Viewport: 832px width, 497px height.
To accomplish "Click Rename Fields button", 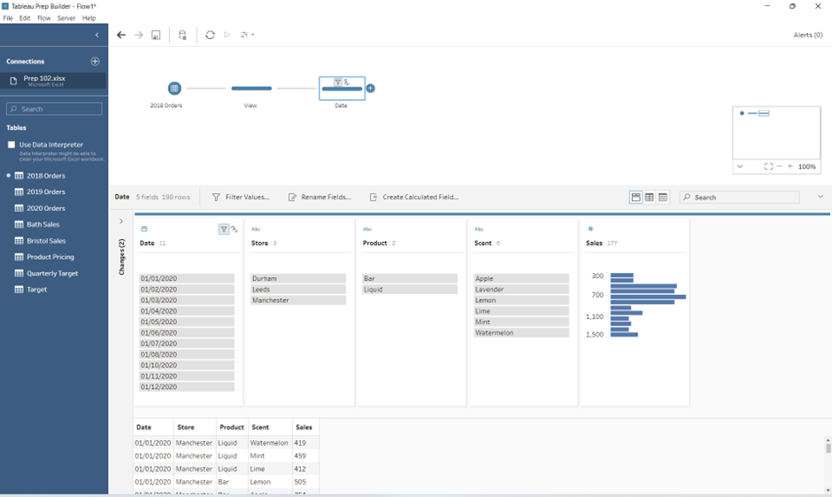I will [320, 197].
